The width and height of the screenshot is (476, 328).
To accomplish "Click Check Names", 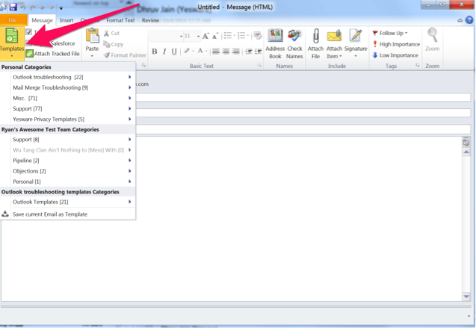I will pyautogui.click(x=294, y=43).
